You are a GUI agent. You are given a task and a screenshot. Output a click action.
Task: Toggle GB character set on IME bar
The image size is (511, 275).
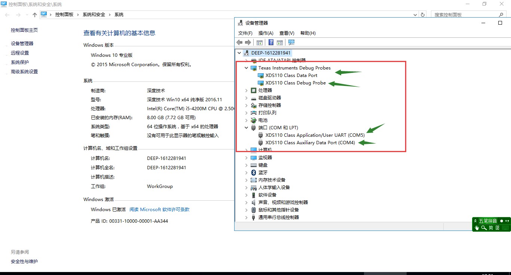click(x=498, y=228)
